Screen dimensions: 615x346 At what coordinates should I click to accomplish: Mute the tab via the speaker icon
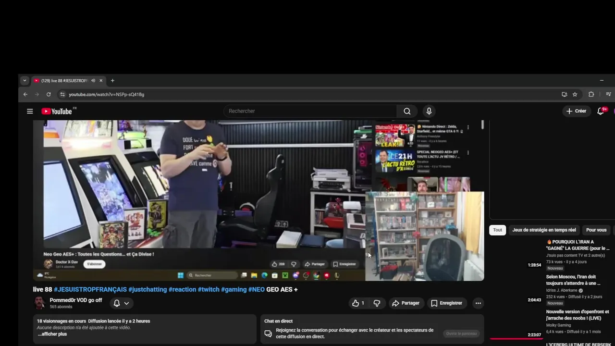[x=93, y=81]
